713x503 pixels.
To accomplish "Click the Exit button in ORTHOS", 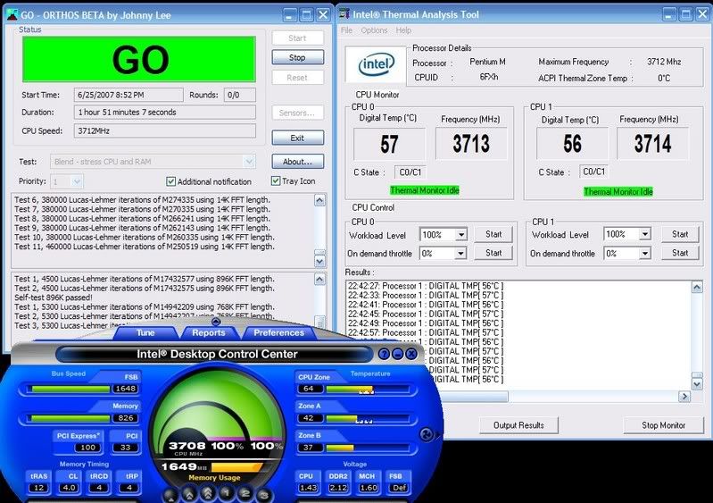I will tap(297, 138).
